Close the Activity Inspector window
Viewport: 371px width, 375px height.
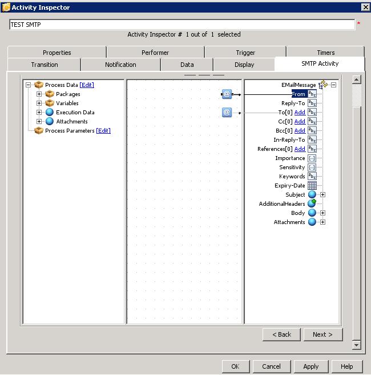pyautogui.click(x=365, y=7)
